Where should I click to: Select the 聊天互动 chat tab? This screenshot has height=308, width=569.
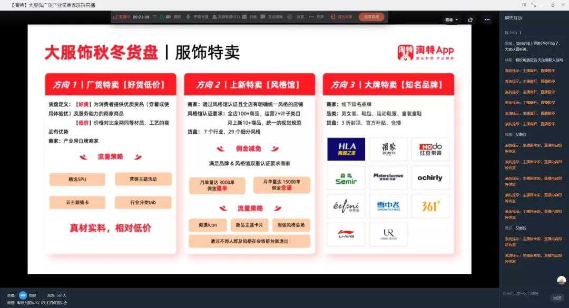click(513, 18)
